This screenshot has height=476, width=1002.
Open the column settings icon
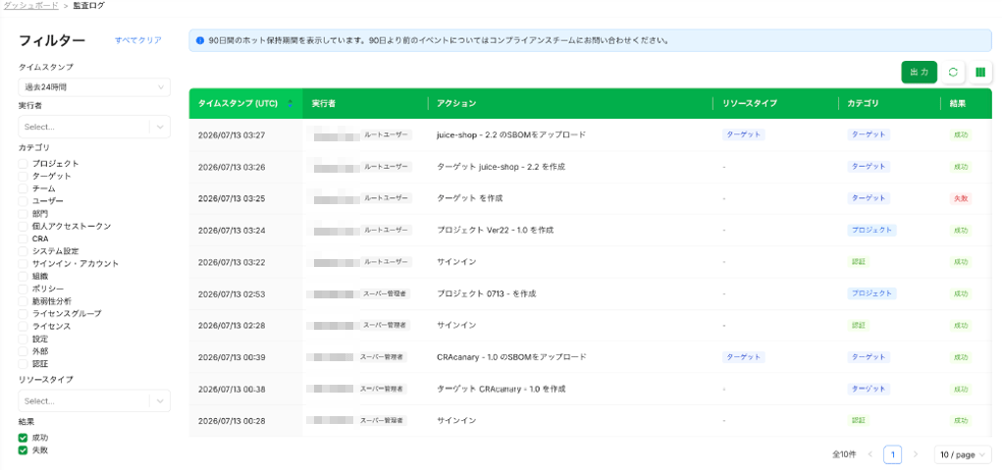[980, 73]
